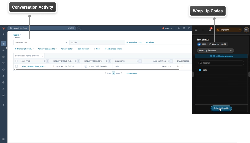Screen dimensions: 250x143
Task: Open Call Notes column options menu
Action: 140,61
